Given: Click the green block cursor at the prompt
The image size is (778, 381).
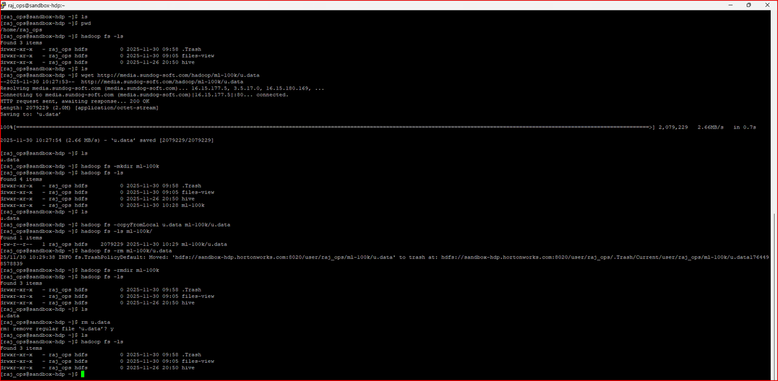Looking at the screenshot, I should pyautogui.click(x=84, y=374).
